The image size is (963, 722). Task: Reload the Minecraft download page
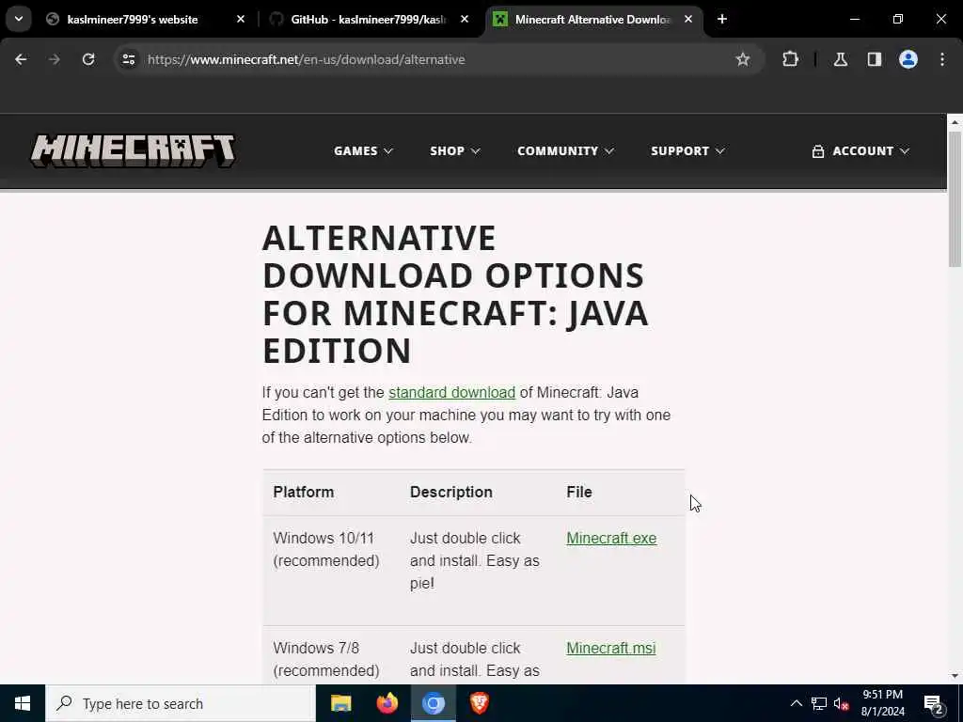point(88,59)
